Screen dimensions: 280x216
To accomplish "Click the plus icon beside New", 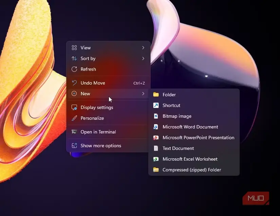I will (x=74, y=93).
